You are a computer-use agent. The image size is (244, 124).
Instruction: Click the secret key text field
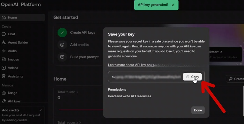pos(156,77)
